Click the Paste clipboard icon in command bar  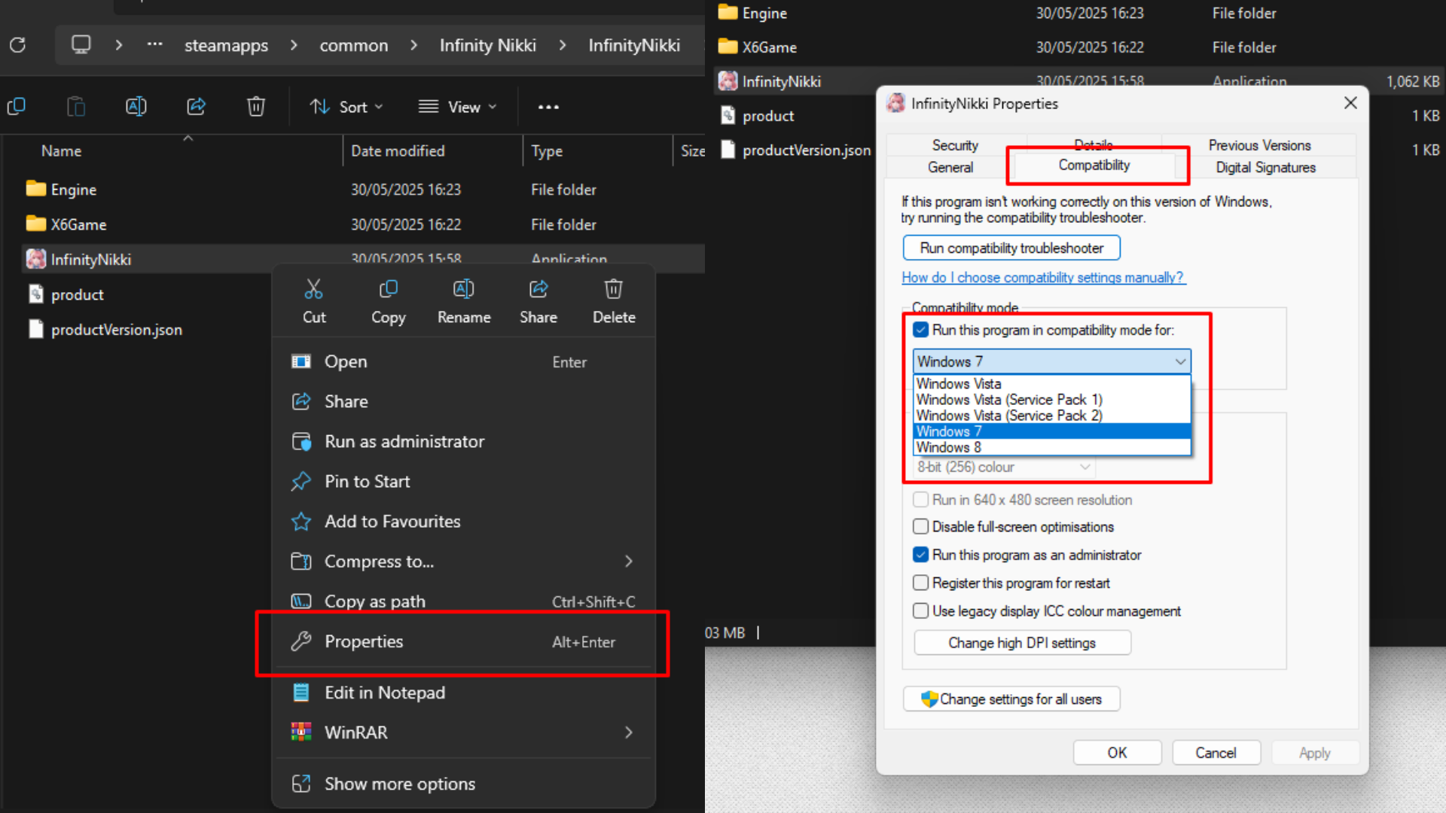pyautogui.click(x=76, y=107)
